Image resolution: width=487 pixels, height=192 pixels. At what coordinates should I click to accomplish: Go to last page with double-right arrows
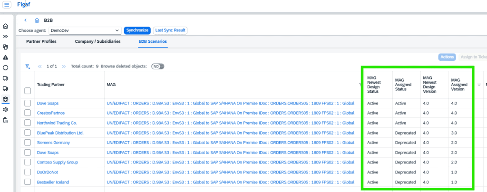click(64, 67)
